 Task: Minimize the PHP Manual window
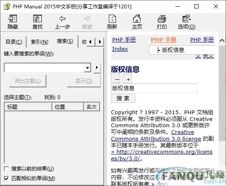pyautogui.click(x=178, y=6)
